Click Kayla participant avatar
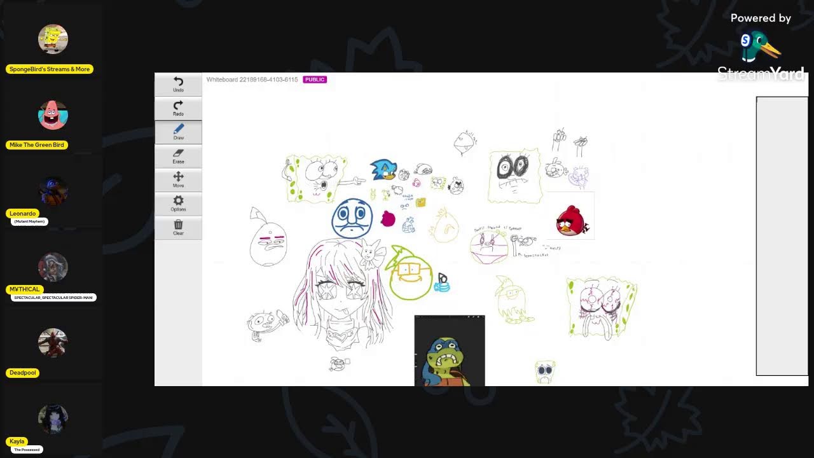This screenshot has height=458, width=814. [x=53, y=419]
